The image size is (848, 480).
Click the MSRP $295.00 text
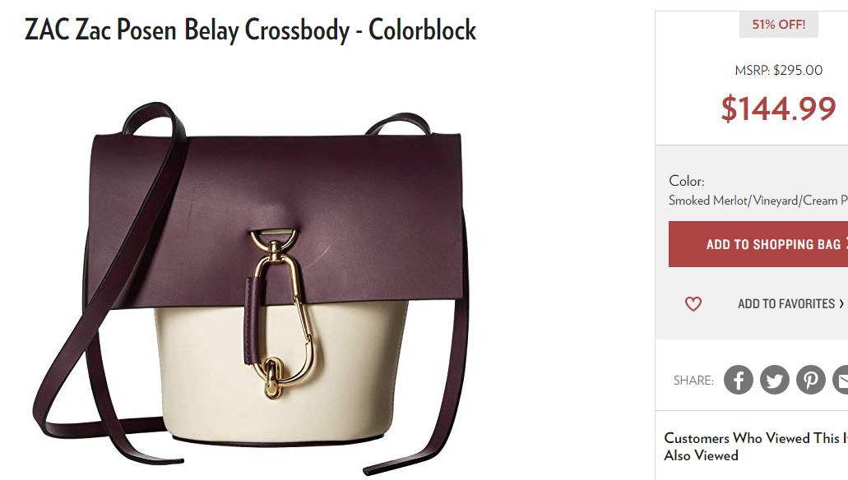(779, 70)
